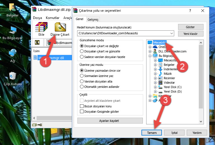Enable 'Bozuk dosyaları koru' checkbox

tap(82, 106)
